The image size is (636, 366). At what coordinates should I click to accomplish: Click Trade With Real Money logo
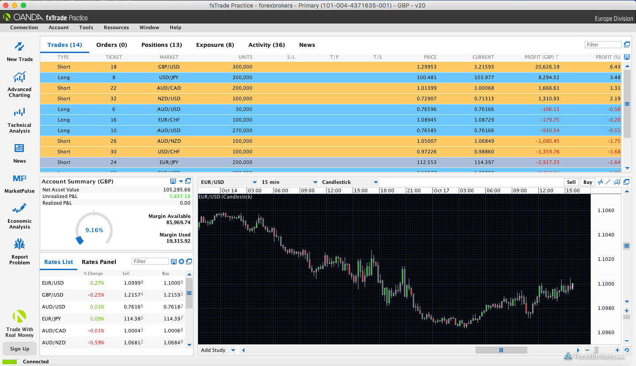[19, 316]
